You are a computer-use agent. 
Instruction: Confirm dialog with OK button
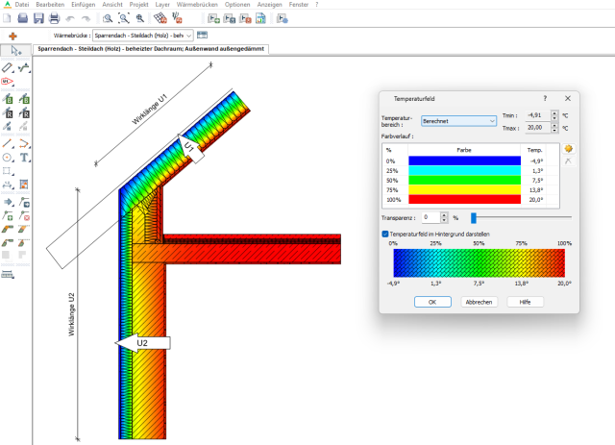[x=432, y=302]
